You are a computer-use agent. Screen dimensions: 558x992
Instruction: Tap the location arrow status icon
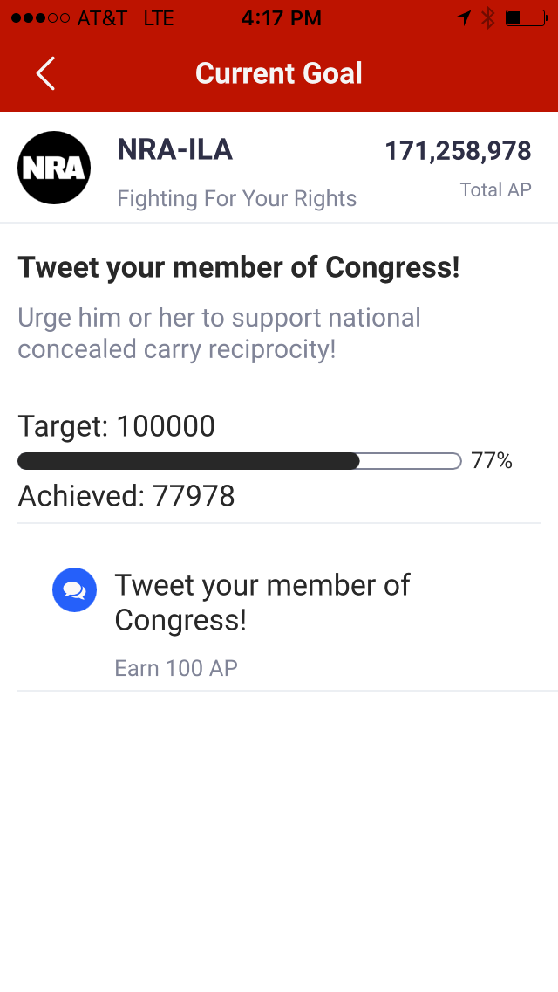click(x=463, y=17)
